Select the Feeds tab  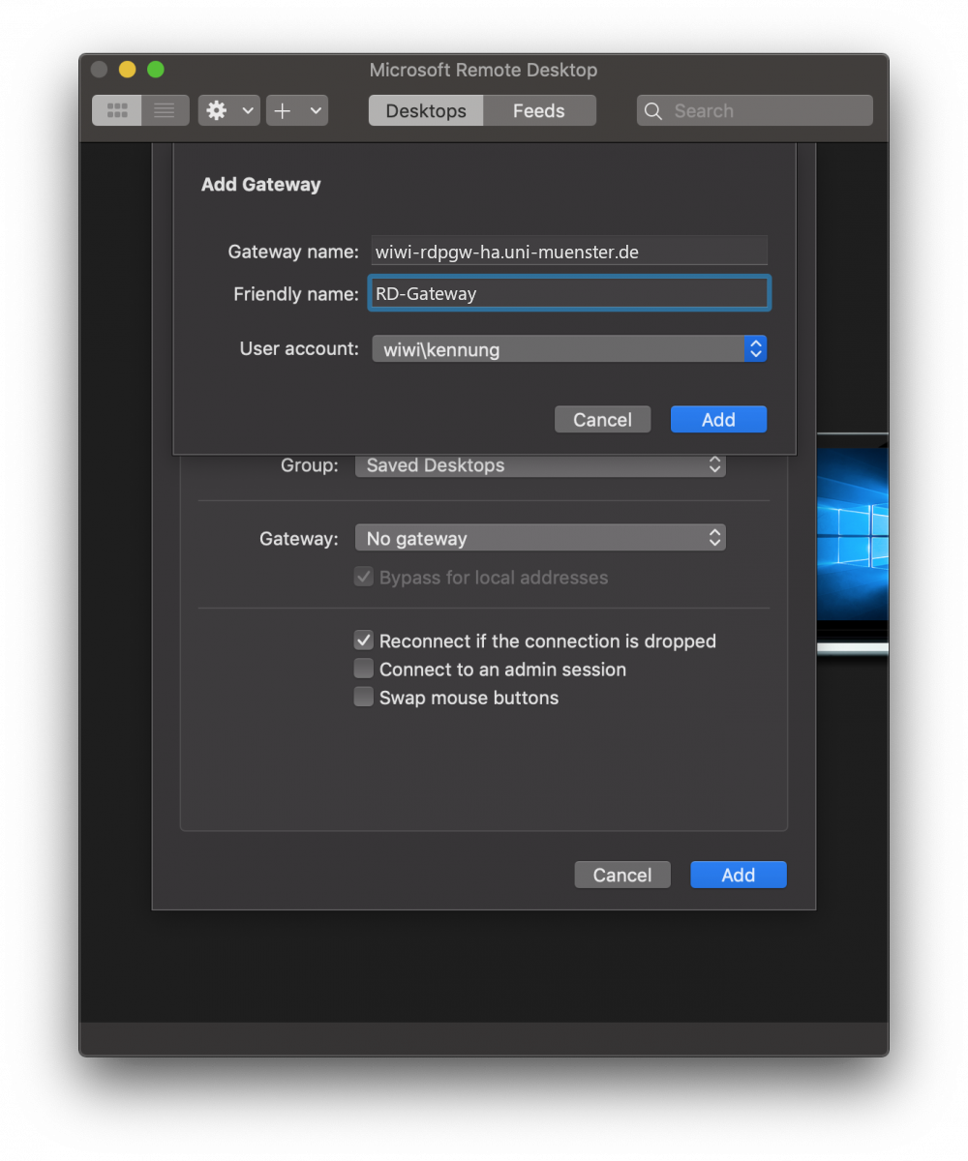click(x=539, y=110)
